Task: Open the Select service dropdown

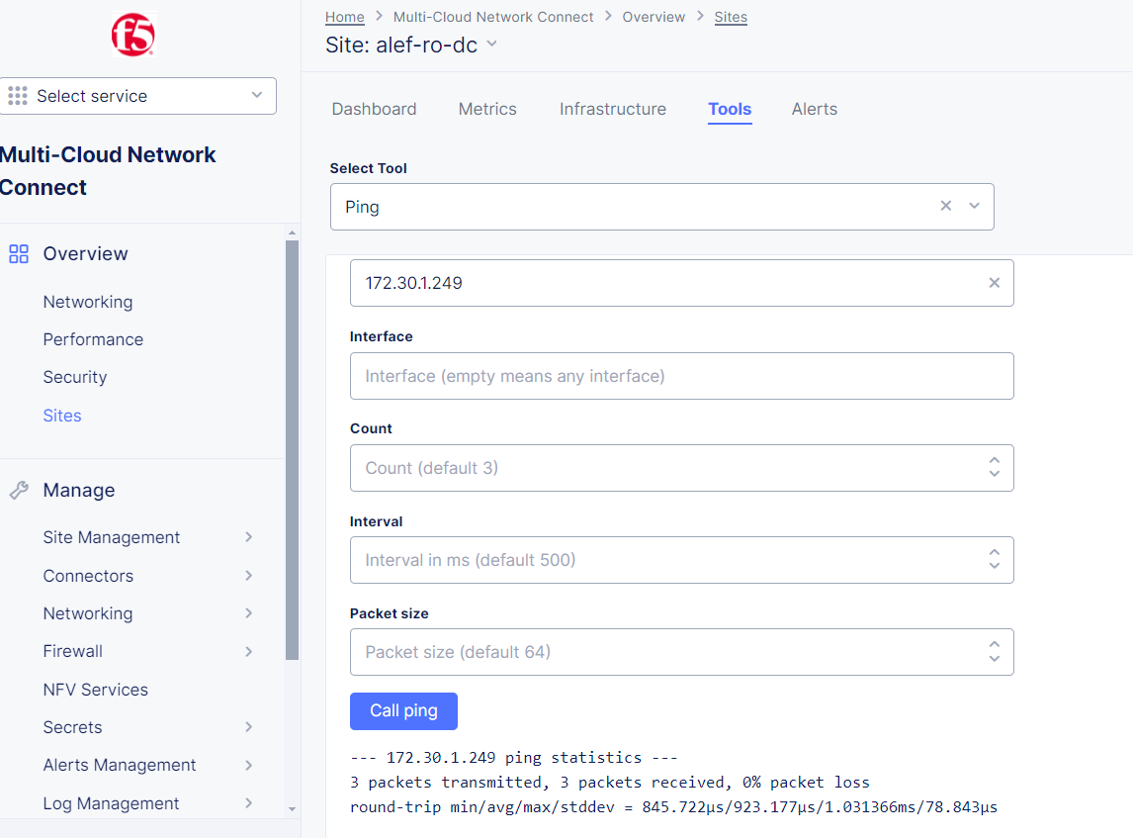Action: pyautogui.click(x=138, y=96)
